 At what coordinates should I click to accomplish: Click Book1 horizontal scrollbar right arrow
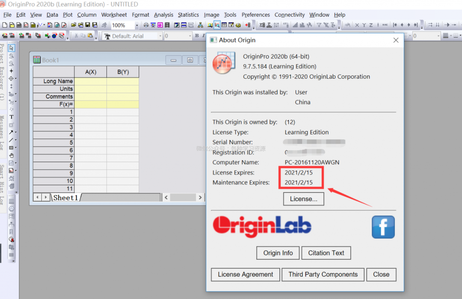click(x=200, y=197)
